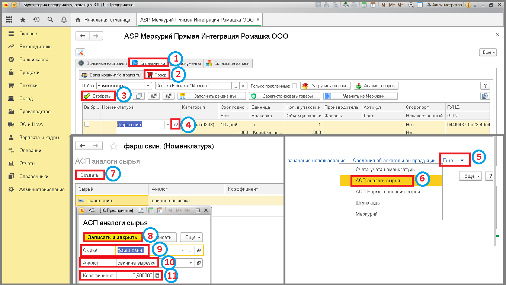Click the Отобрать button
Image resolution: width=506 pixels, height=285 pixels.
tap(98, 96)
